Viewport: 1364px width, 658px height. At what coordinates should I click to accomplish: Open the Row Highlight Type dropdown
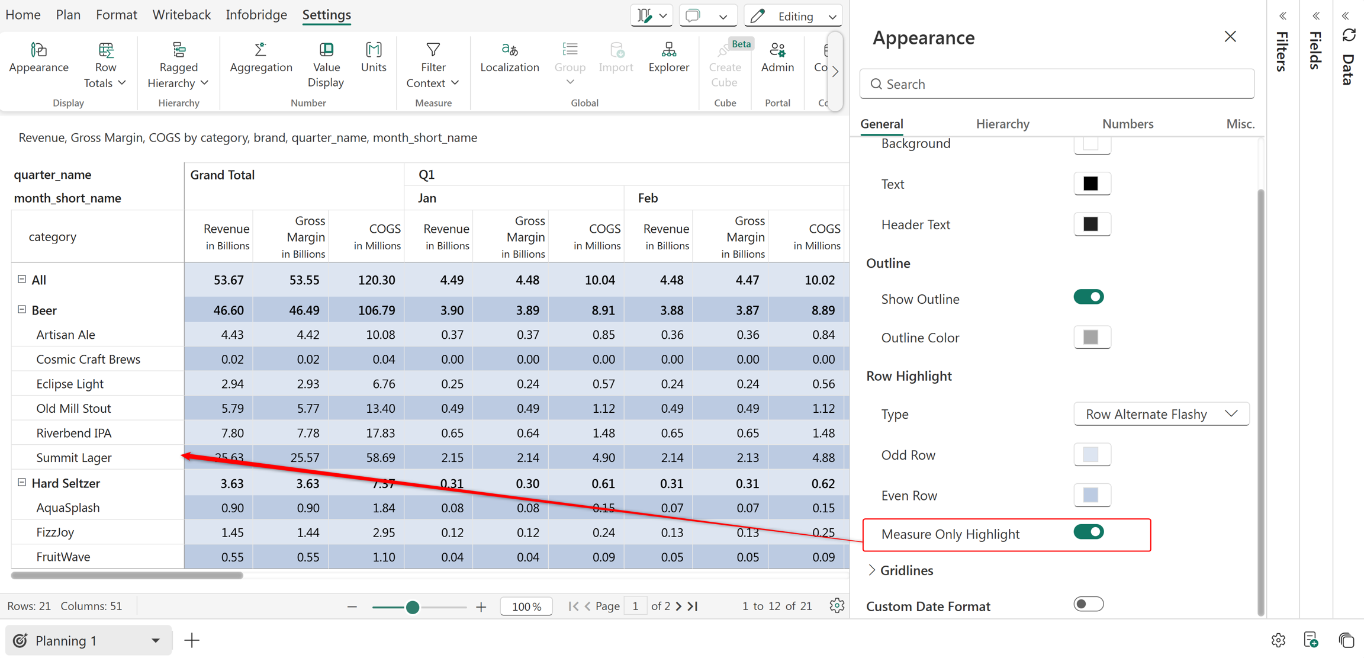pyautogui.click(x=1161, y=414)
